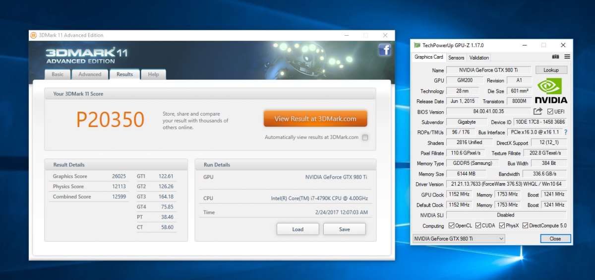Click GT4 value 75.85
Image resolution: width=595 pixels, height=280 pixels.
(167, 207)
